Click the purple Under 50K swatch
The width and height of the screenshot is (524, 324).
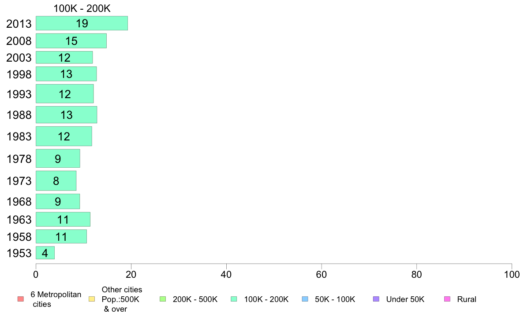tap(376, 299)
